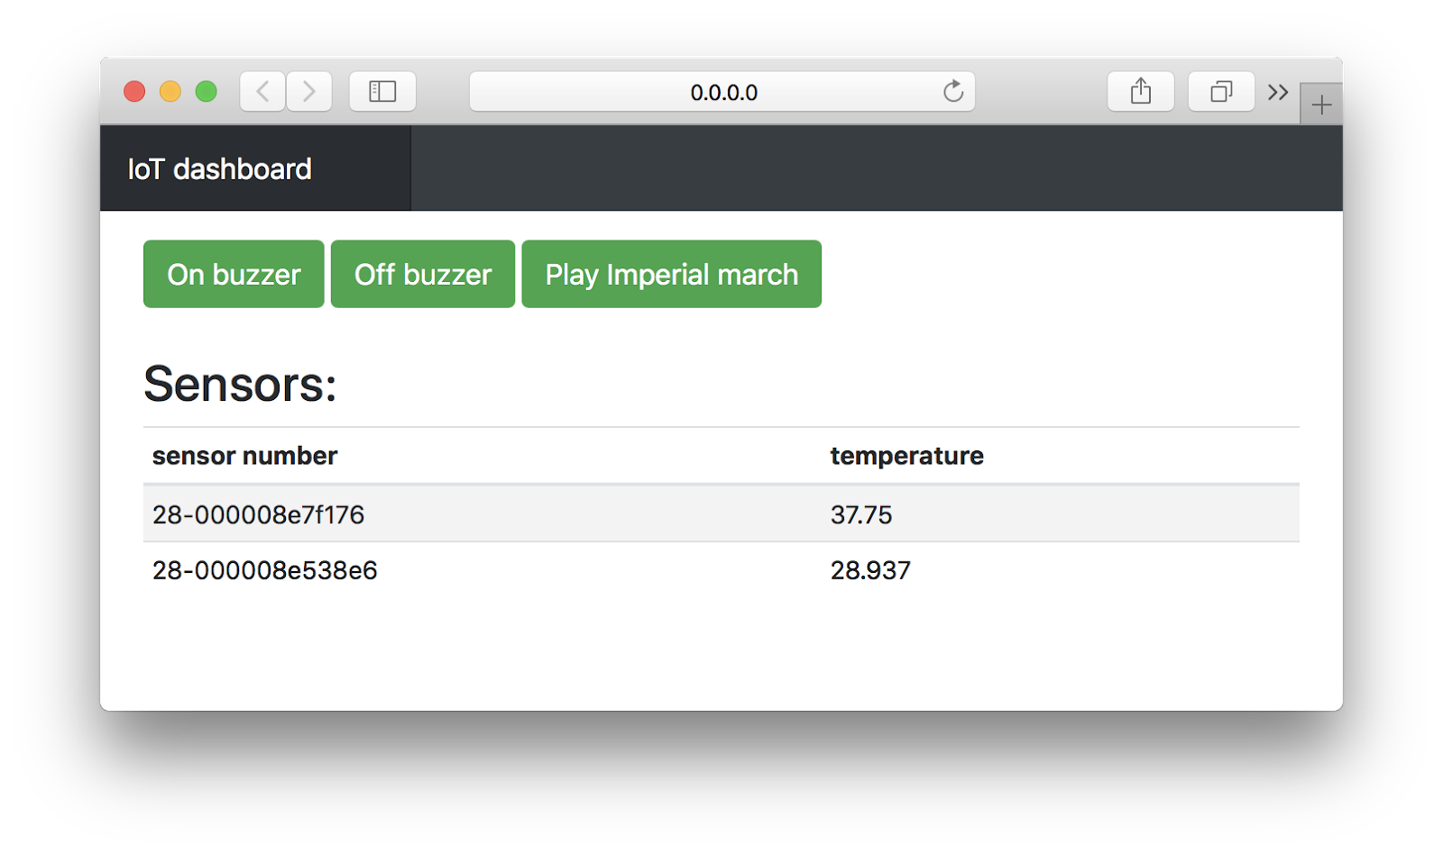Click the temperature column header
1443x854 pixels.
906,456
